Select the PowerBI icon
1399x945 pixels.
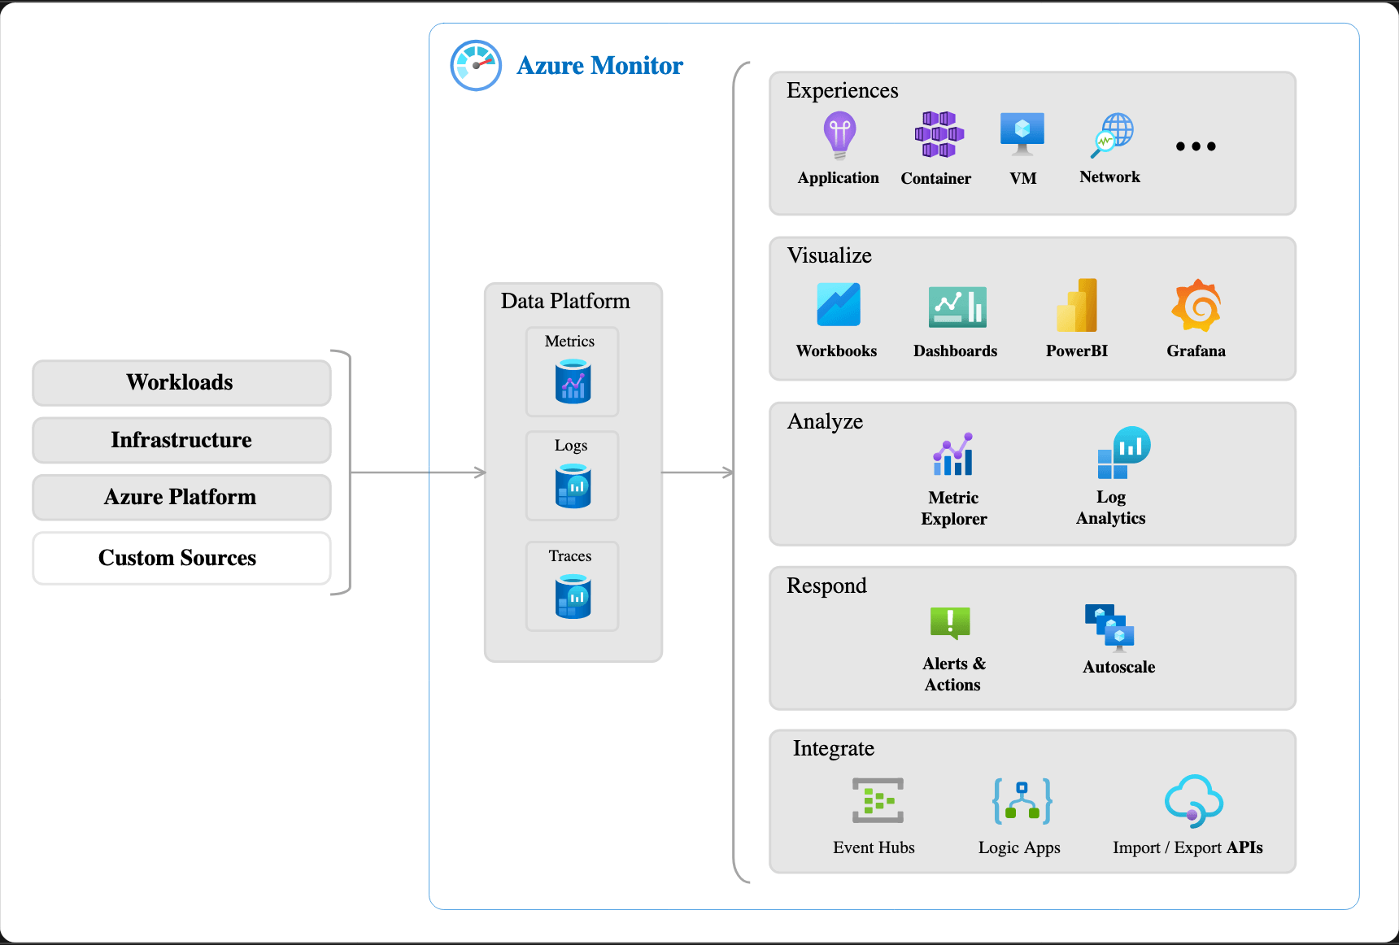pyautogui.click(x=1077, y=305)
